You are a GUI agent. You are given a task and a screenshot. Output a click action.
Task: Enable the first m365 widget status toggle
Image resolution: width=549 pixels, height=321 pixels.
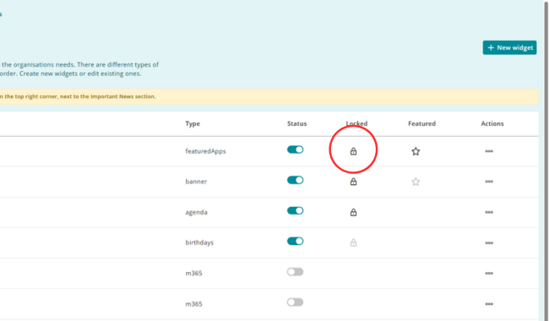295,272
